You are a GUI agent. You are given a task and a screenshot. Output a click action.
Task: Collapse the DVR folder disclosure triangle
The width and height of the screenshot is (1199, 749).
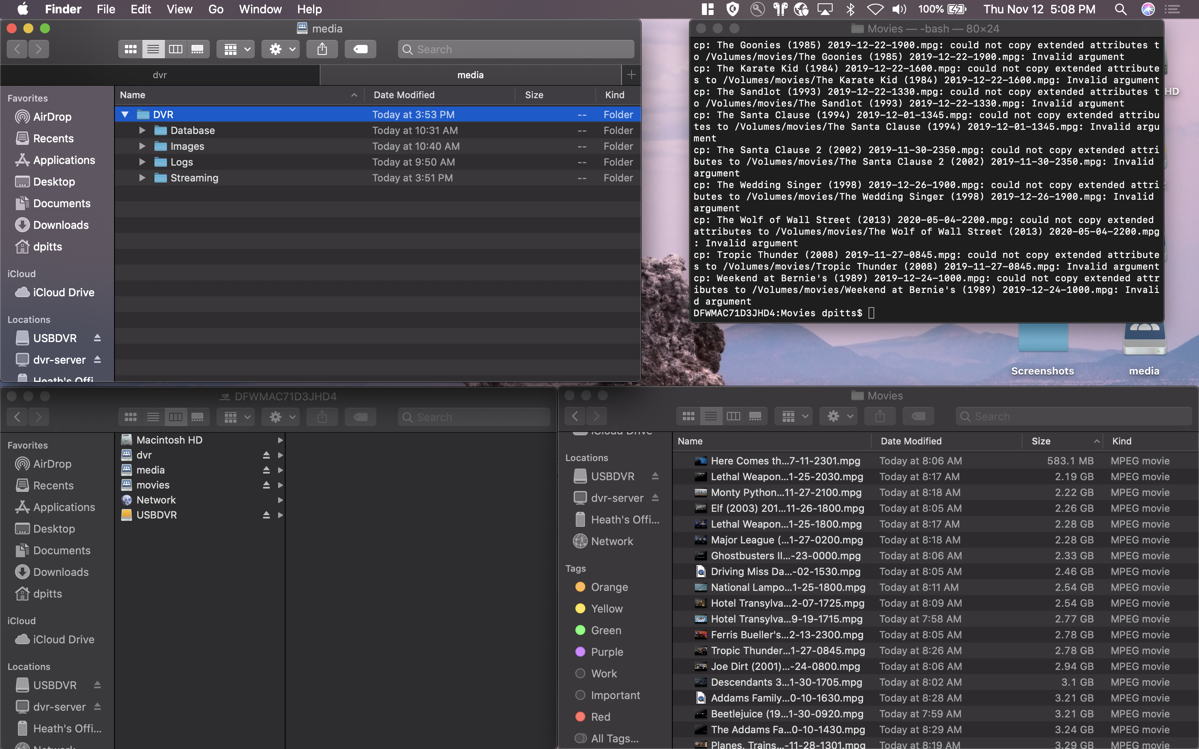[x=125, y=114]
